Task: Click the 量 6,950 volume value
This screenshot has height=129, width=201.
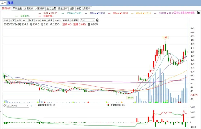Action: pos(93,24)
